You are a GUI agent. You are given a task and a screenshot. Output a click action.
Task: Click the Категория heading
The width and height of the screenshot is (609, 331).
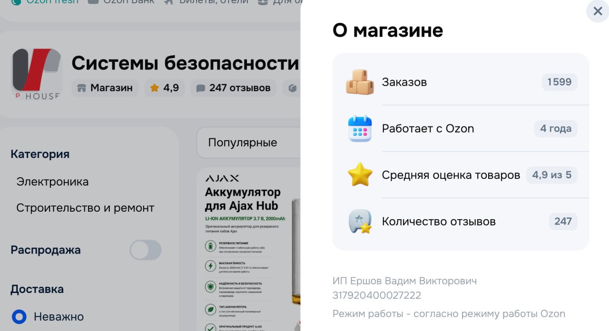40,154
